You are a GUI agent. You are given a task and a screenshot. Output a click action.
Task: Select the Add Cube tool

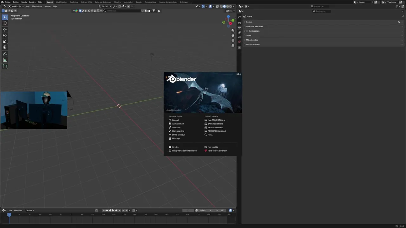pyautogui.click(x=5, y=66)
